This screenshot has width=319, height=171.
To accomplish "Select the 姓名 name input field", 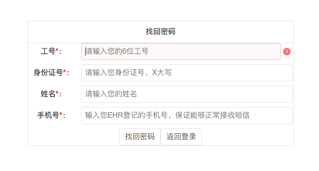I will click(x=187, y=94).
